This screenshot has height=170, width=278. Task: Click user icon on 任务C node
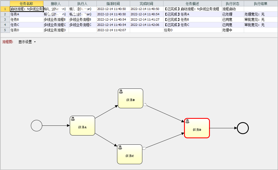[x=120, y=147]
